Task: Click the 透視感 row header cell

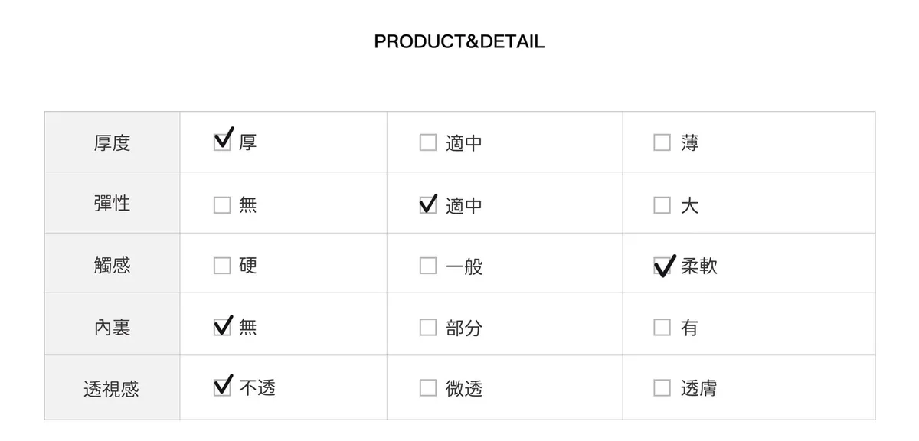Action: 112,388
